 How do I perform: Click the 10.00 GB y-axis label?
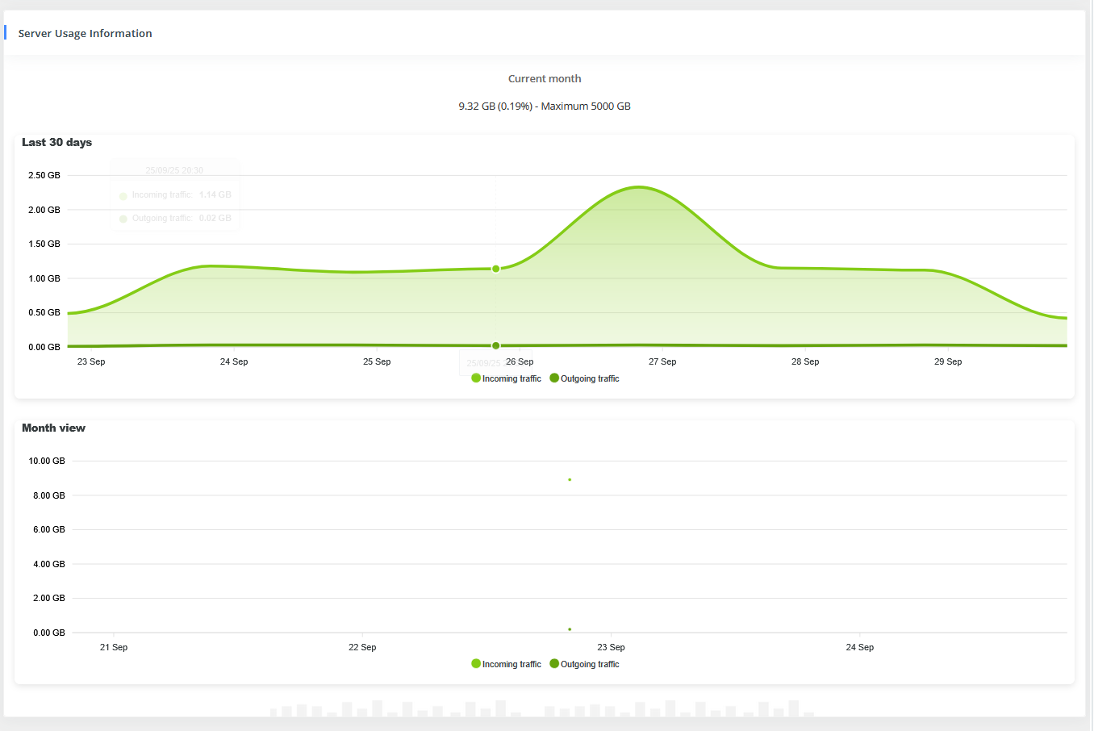click(47, 461)
